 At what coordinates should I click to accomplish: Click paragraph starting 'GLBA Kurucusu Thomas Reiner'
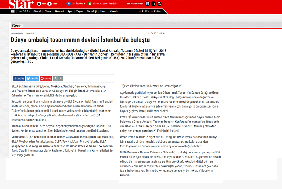pos(170,163)
